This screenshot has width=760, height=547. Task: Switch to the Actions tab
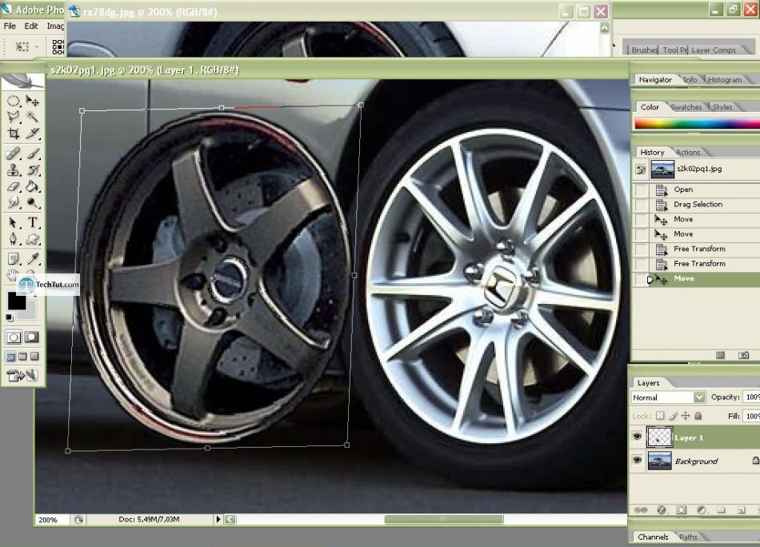point(688,152)
